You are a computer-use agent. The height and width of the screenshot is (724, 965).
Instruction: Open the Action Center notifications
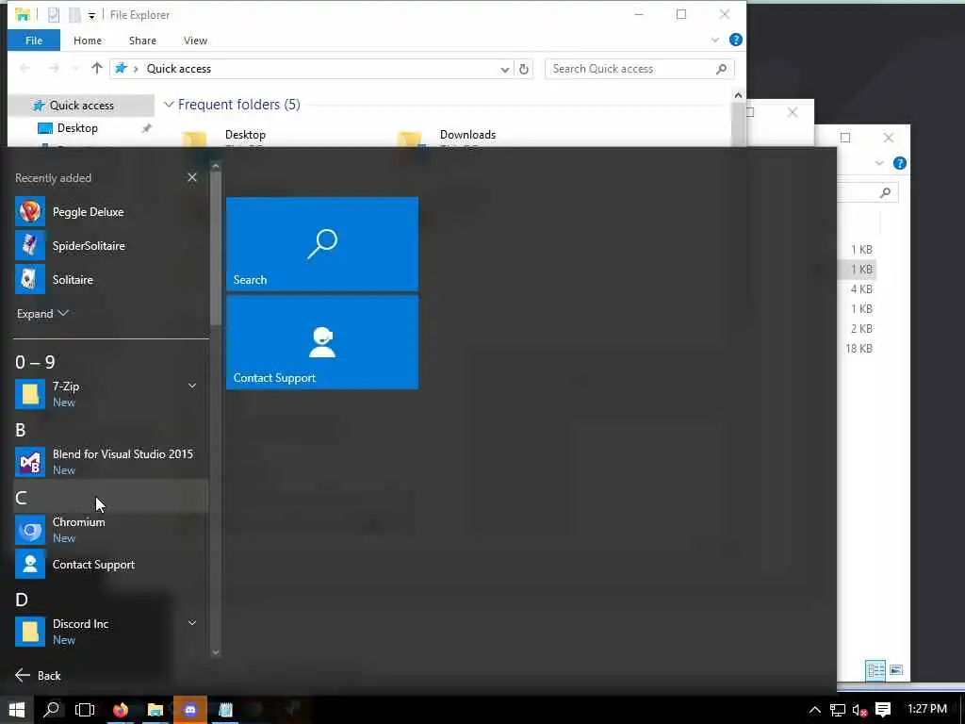883,710
